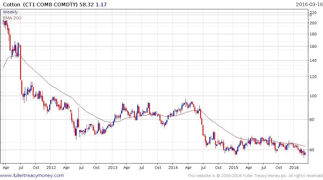
Task: Click the 'EMA 200' legend label
Action: click(12, 18)
